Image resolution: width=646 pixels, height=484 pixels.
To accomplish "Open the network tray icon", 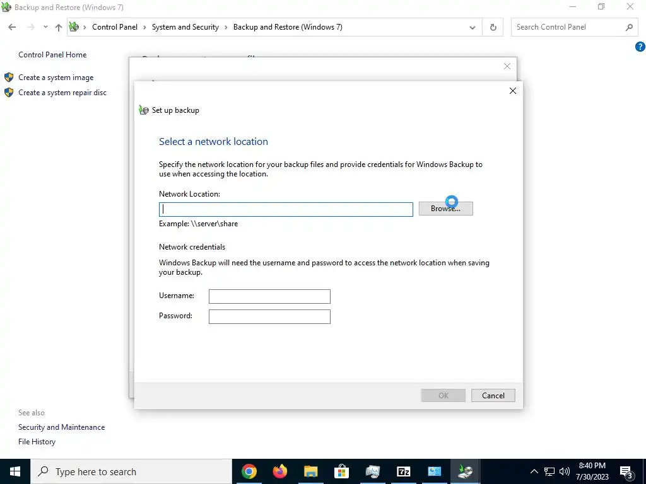I will (x=549, y=471).
